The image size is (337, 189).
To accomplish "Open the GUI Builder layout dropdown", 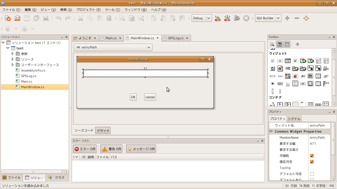I will pos(278,18).
